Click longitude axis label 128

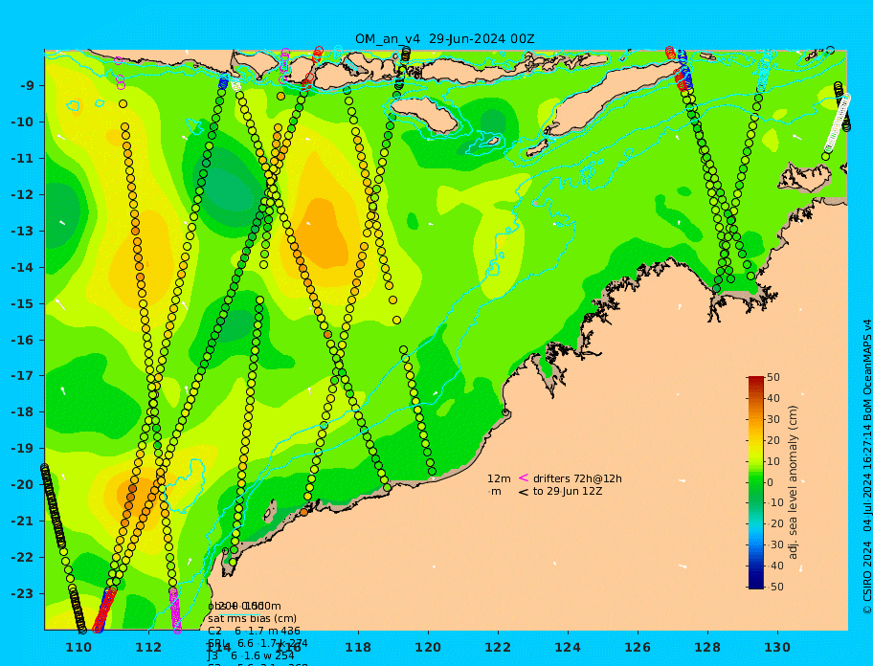pos(707,647)
